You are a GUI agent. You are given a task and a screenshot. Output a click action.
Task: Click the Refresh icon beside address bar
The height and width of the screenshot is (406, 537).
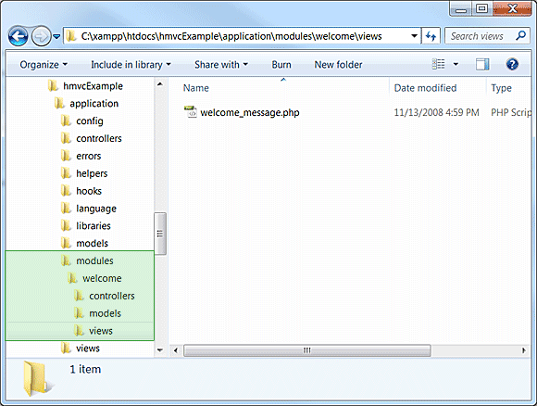click(x=431, y=35)
